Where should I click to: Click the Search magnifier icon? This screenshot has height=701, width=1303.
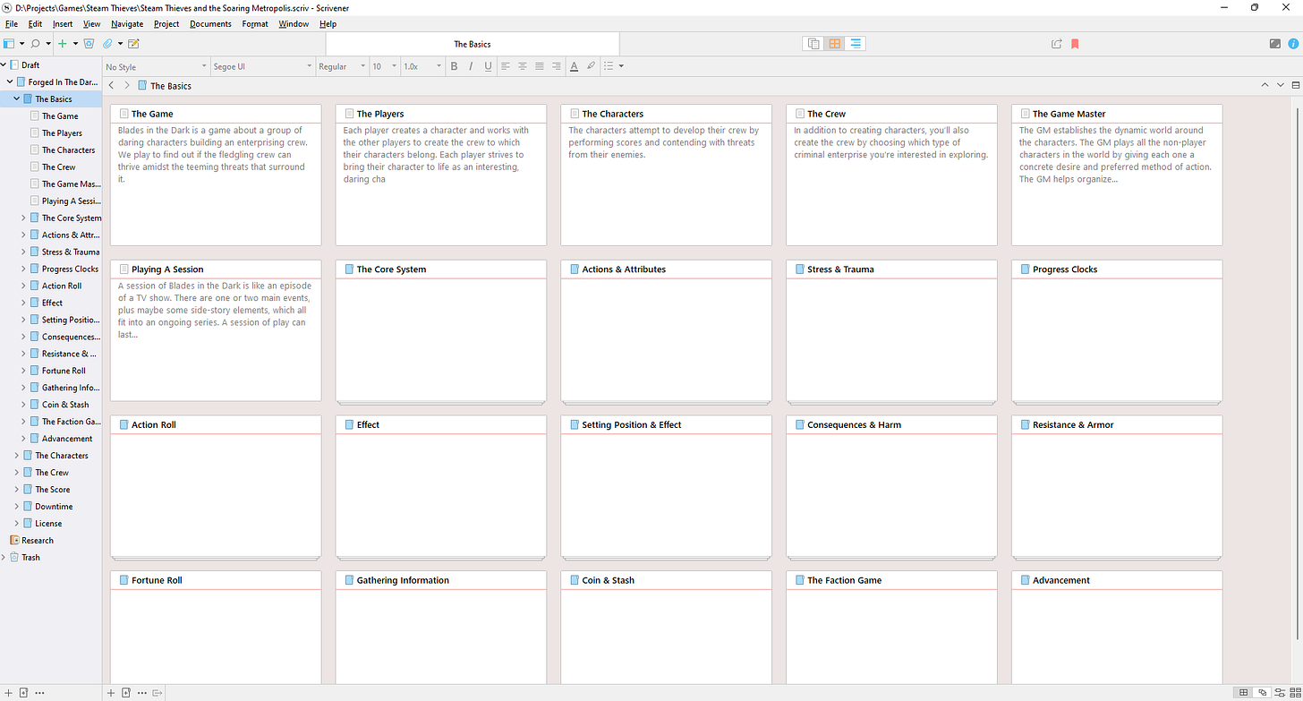pyautogui.click(x=36, y=43)
